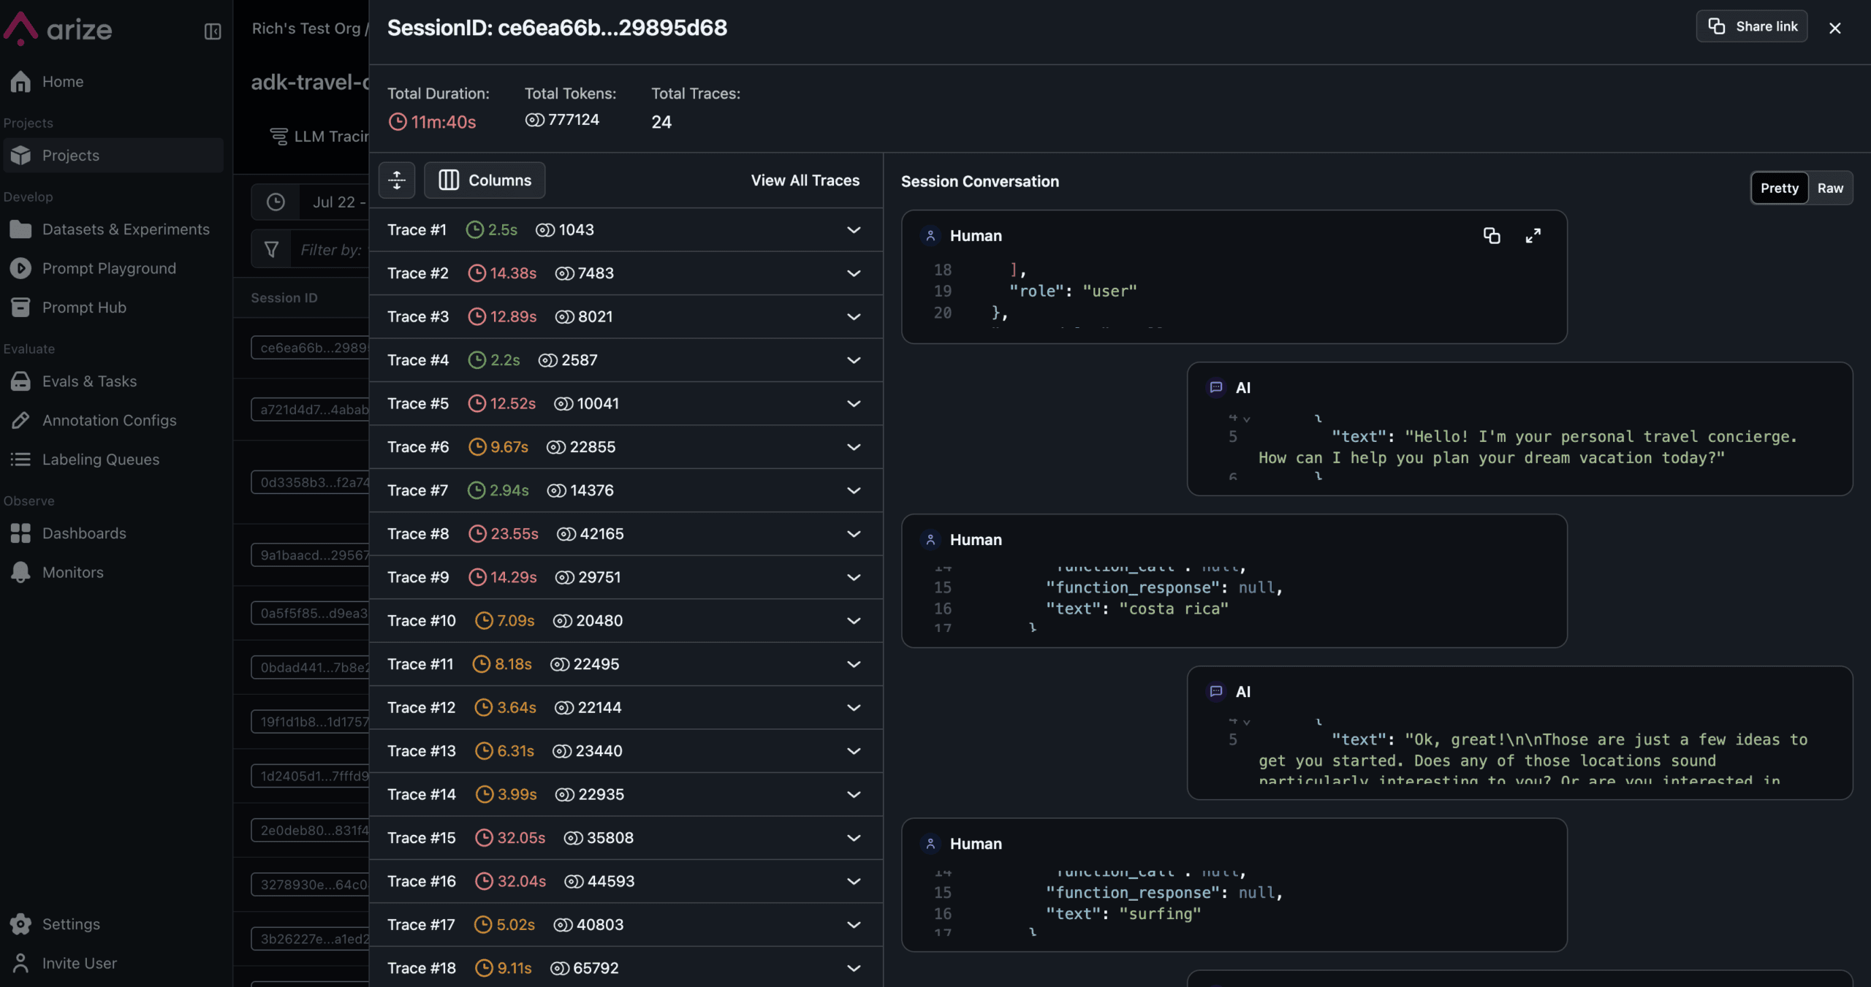The image size is (1871, 987).
Task: Expand the first Human message fullscreen
Action: (1533, 235)
